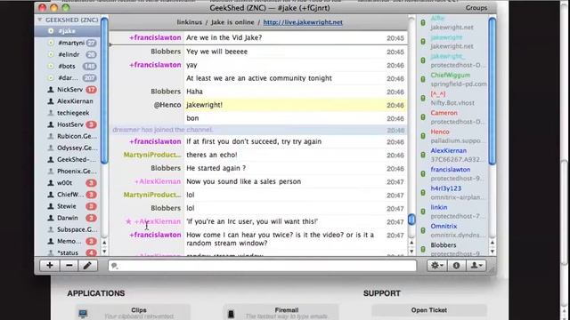Click the red unread badge on NickServ
Screen dimensions: 570x320
click(x=91, y=89)
